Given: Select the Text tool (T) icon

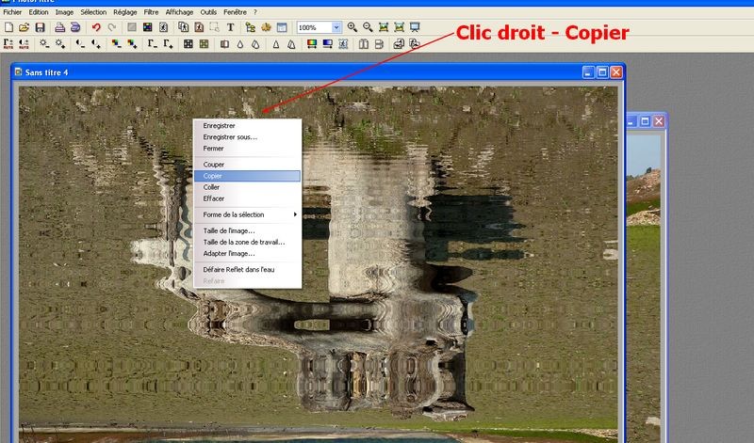Looking at the screenshot, I should click(x=230, y=28).
